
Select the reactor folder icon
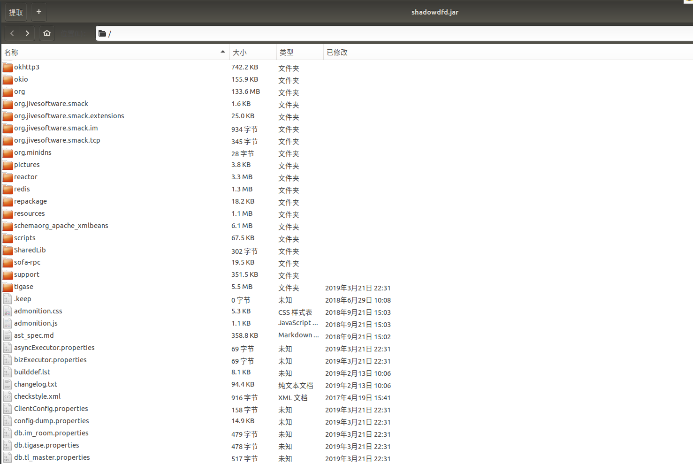pos(8,177)
